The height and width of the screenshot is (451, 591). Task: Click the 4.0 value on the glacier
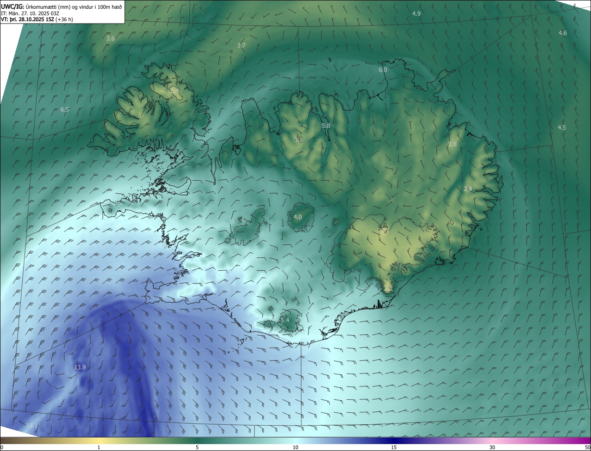pyautogui.click(x=298, y=217)
